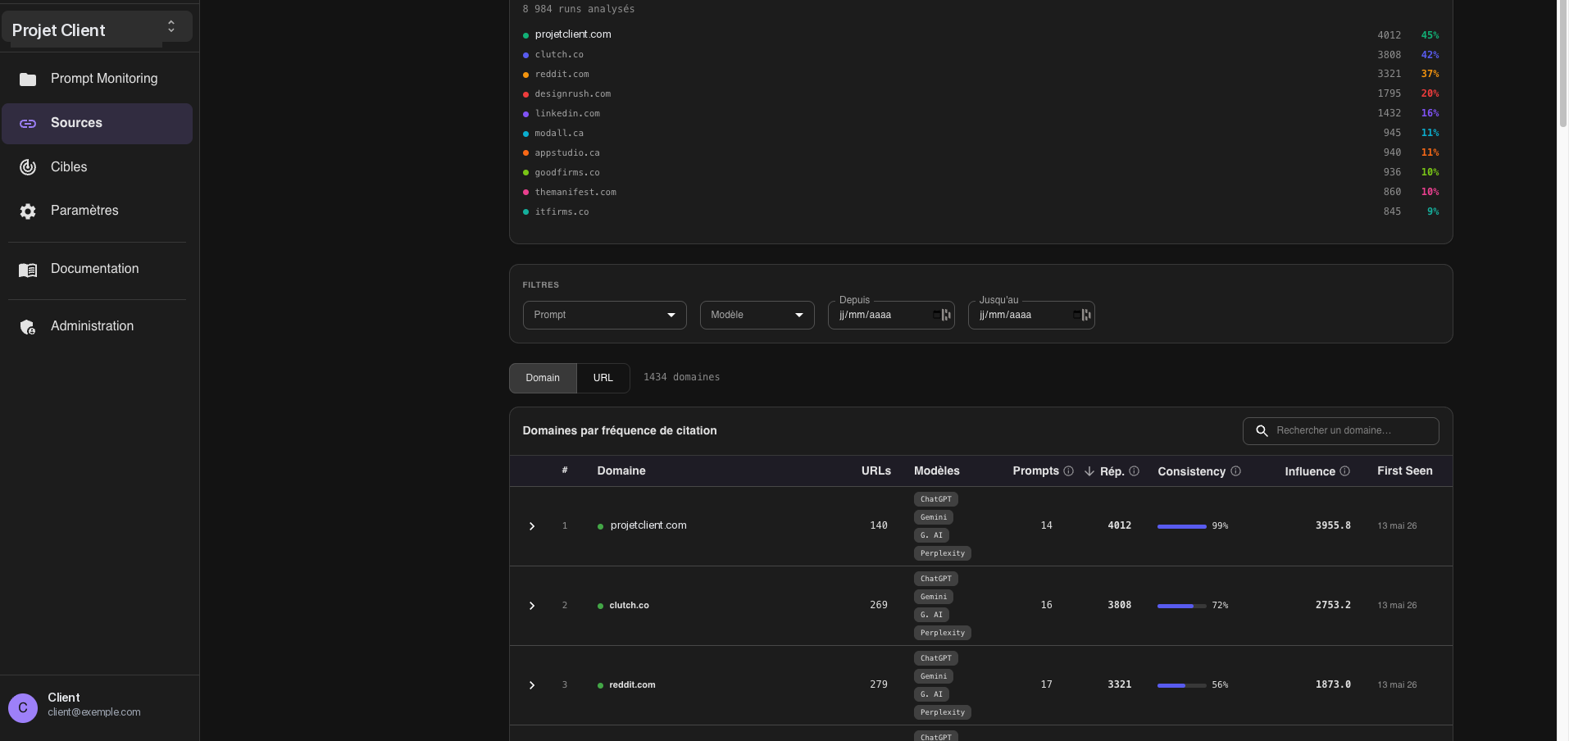Expand the clutch.co table row
The image size is (1569, 741).
[x=532, y=606]
